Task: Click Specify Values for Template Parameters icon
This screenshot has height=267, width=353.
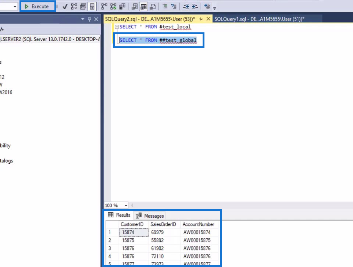Action: point(207,7)
